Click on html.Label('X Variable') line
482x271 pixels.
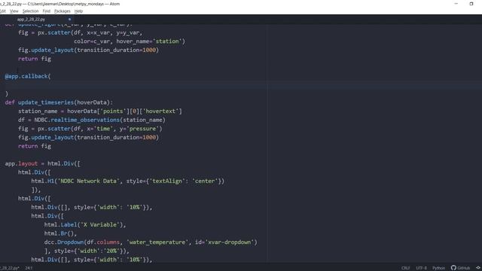[x=85, y=224]
